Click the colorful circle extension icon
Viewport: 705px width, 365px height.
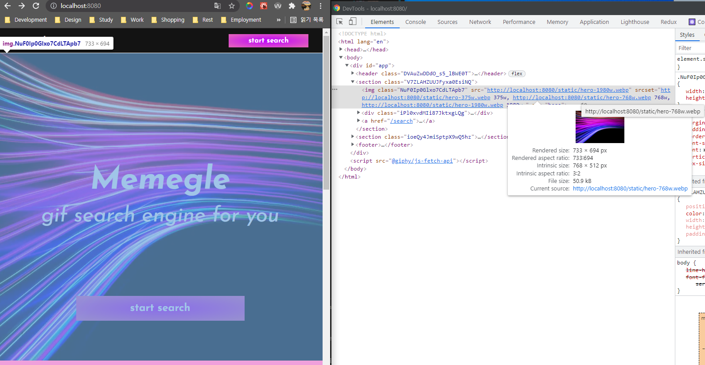[x=249, y=6]
